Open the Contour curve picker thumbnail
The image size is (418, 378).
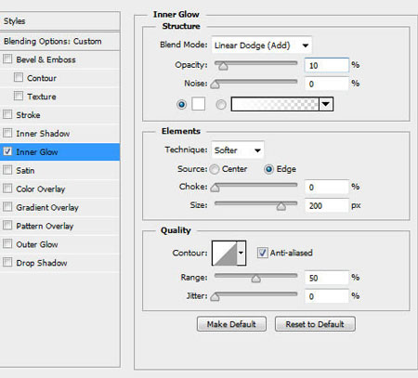point(225,253)
